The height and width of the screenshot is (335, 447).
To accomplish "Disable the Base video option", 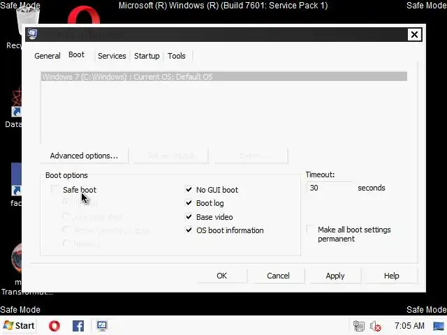I will [x=189, y=217].
